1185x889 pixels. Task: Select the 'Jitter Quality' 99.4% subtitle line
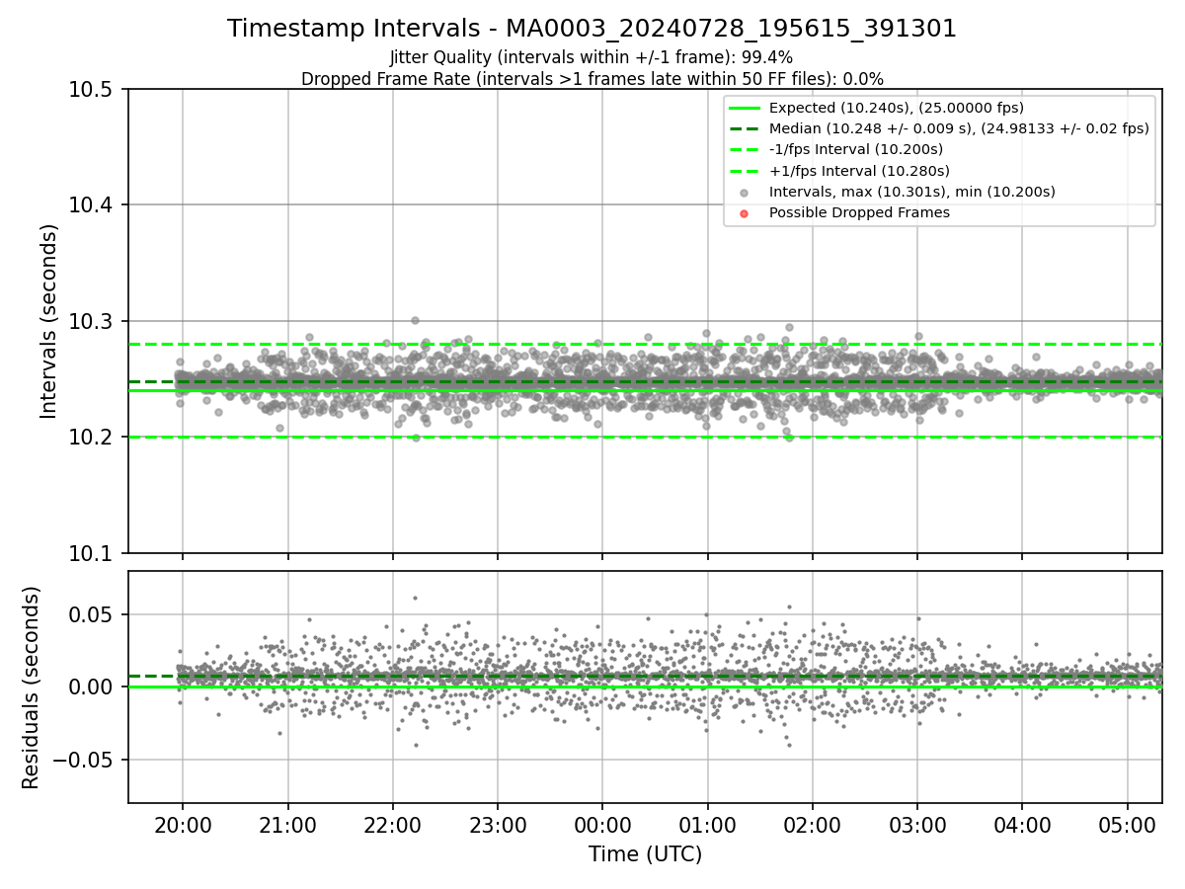(592, 57)
